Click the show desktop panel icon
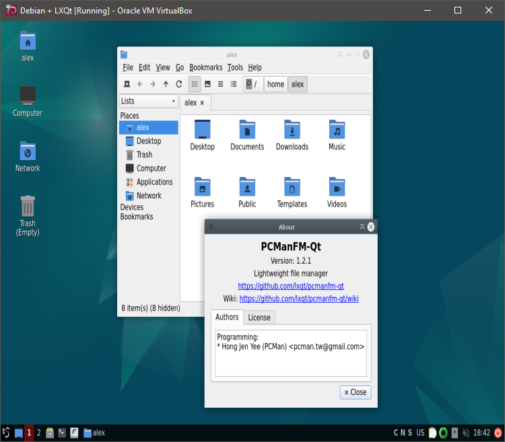This screenshot has height=442, width=505. coord(19,433)
